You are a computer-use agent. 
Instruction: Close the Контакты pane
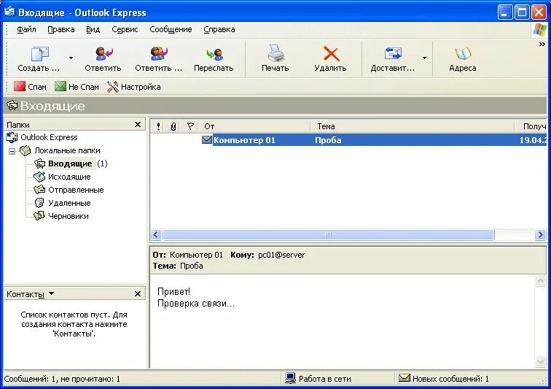(138, 293)
